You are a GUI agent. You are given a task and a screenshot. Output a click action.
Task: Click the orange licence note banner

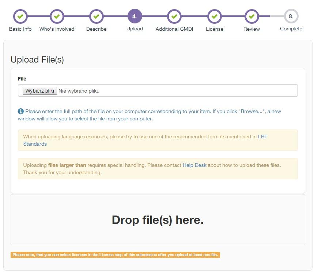pyautogui.click(x=115, y=255)
